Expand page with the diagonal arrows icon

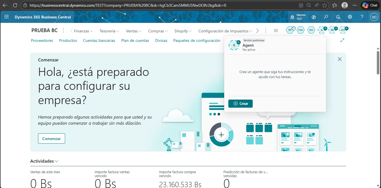tap(342, 40)
